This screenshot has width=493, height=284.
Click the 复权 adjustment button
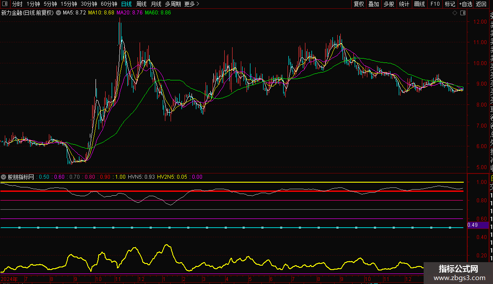[359, 4]
